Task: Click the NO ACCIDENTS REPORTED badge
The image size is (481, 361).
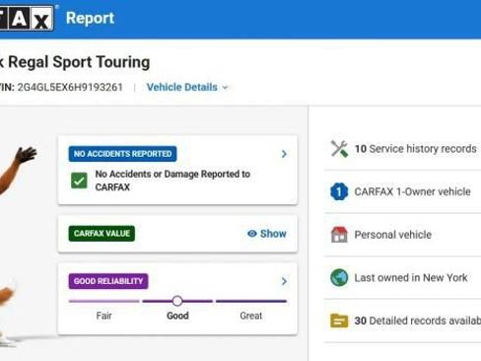Action: click(122, 154)
